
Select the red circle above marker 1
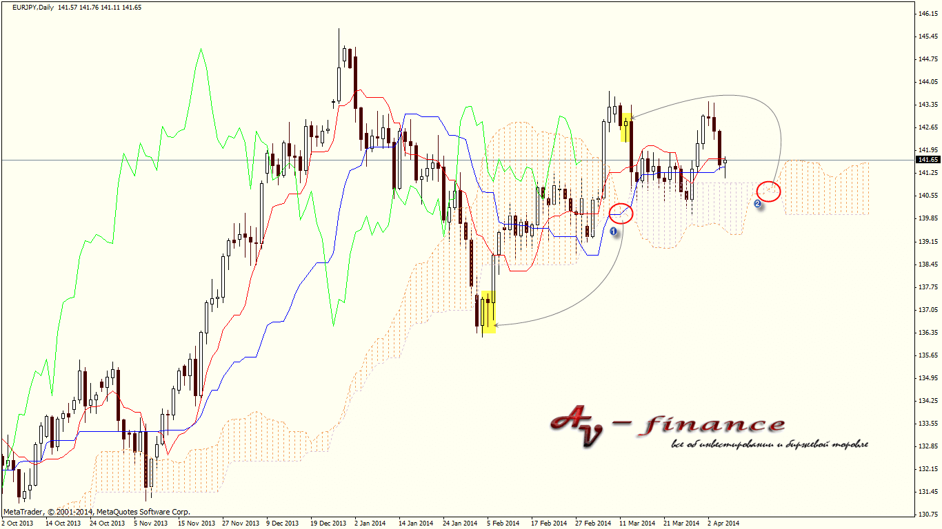pos(621,213)
